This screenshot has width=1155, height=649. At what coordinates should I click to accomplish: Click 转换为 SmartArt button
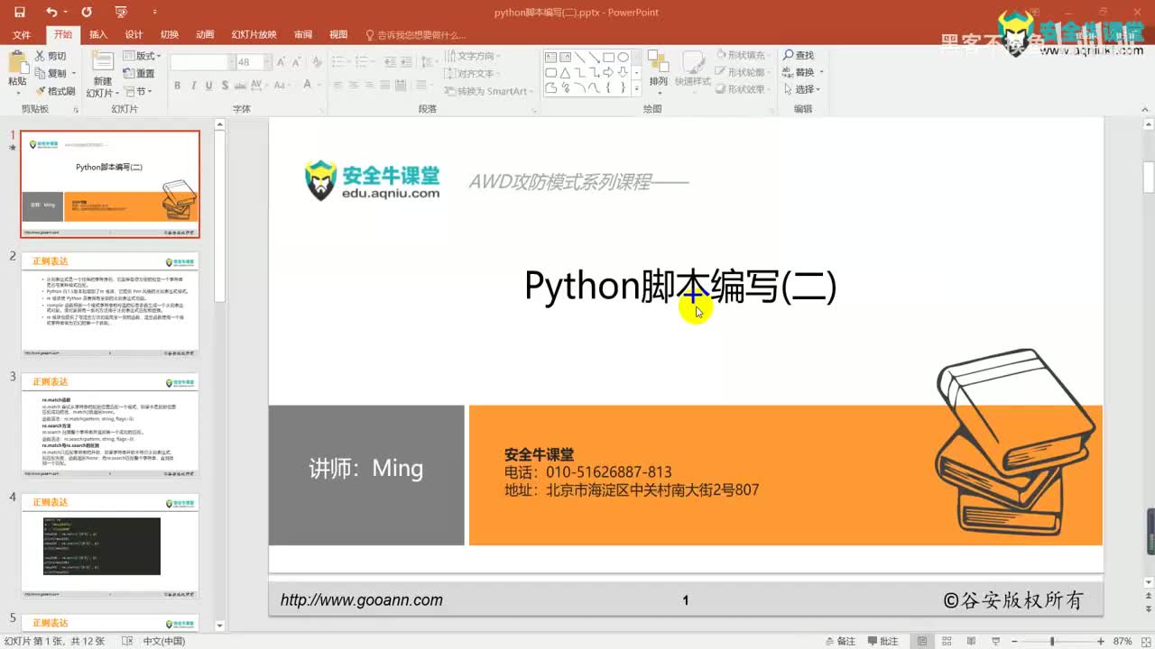click(489, 91)
